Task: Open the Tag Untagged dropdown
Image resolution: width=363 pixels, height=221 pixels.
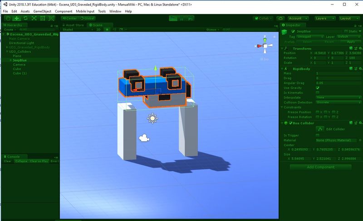Action: pos(310,37)
